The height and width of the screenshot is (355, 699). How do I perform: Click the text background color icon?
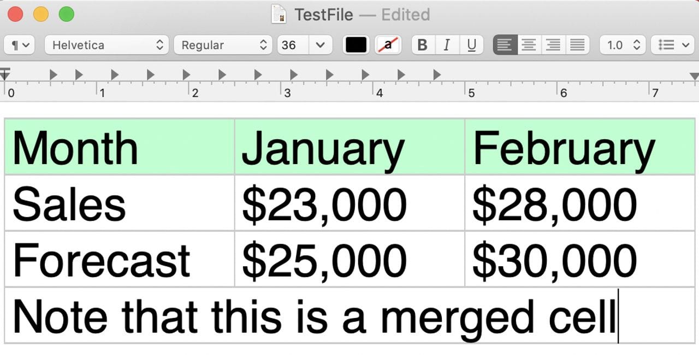(388, 45)
